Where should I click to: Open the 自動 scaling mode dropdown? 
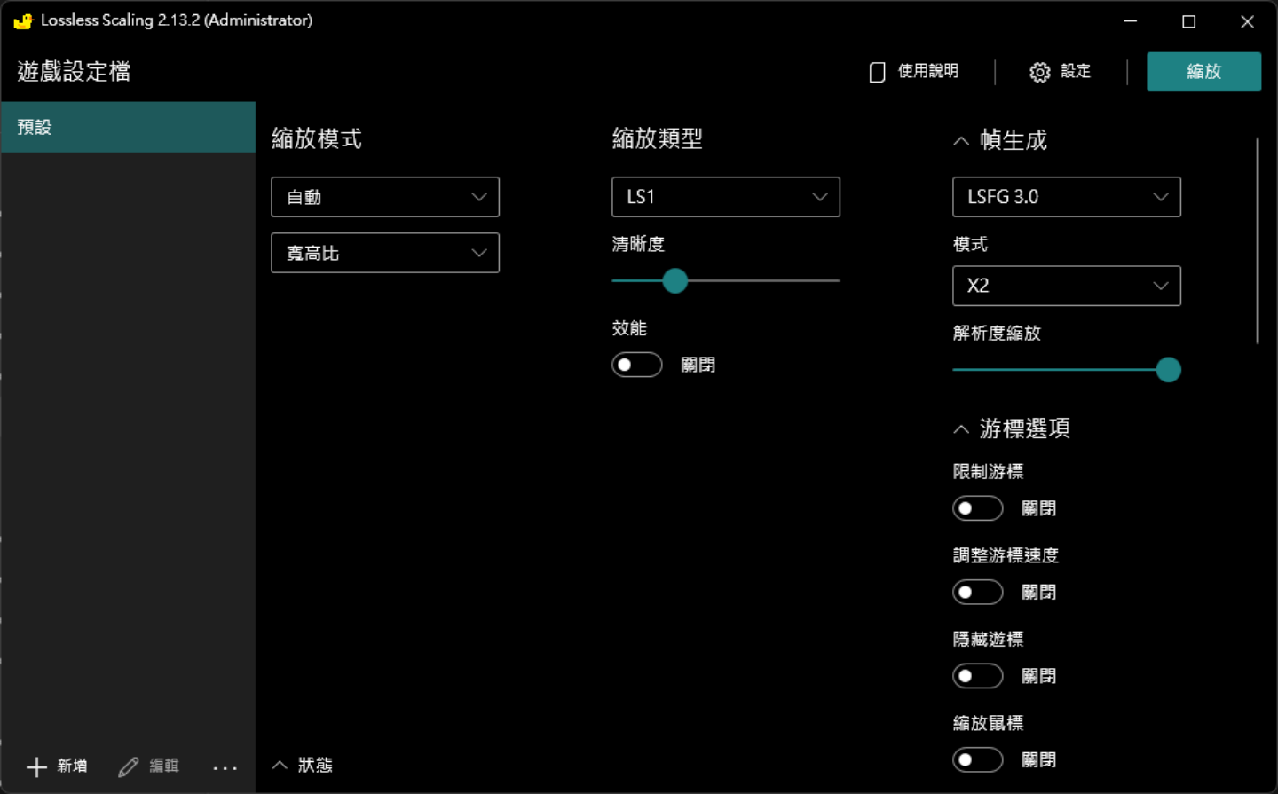tap(385, 197)
